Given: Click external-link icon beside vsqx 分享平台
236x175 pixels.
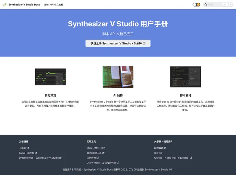Looking at the screenshot, I should tap(104, 148).
